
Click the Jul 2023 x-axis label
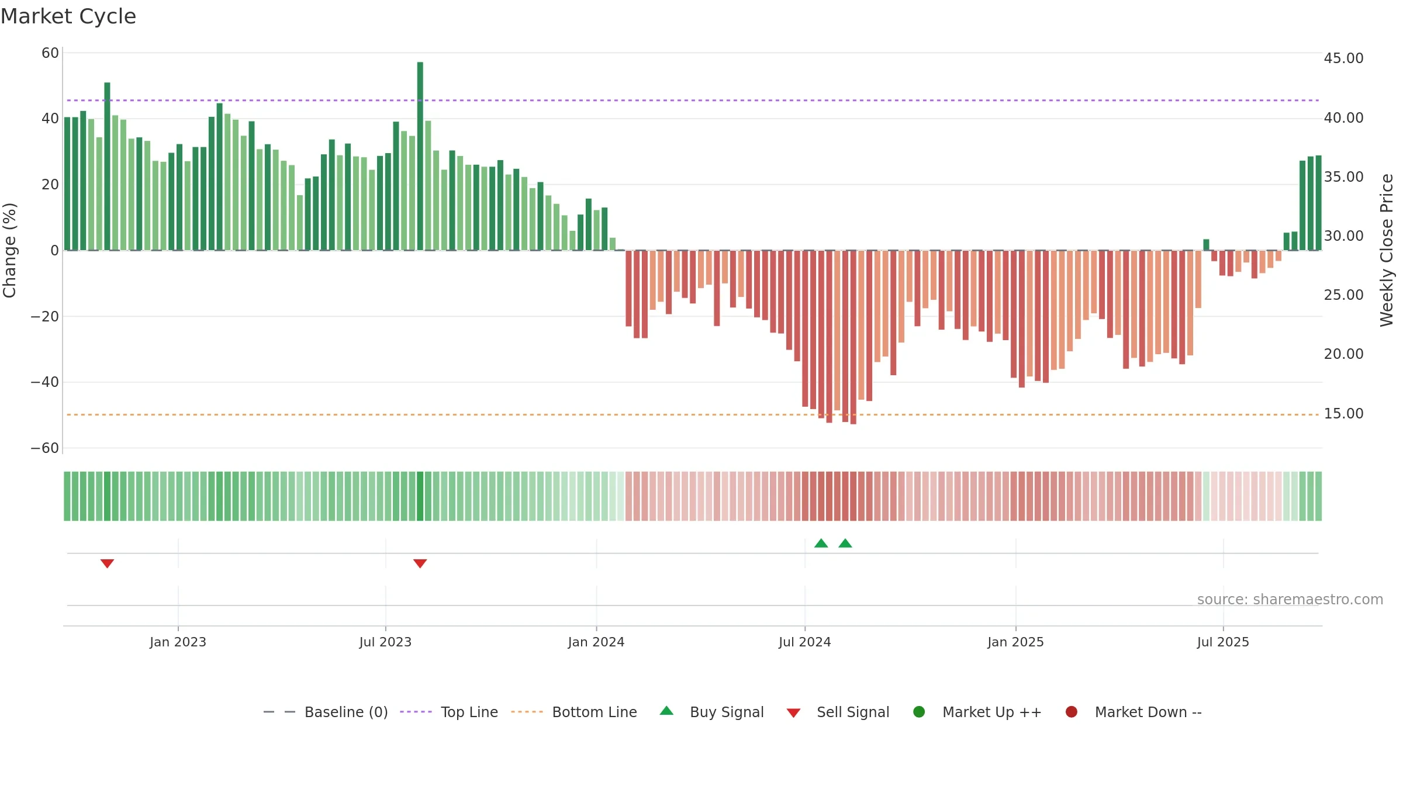[x=385, y=642]
